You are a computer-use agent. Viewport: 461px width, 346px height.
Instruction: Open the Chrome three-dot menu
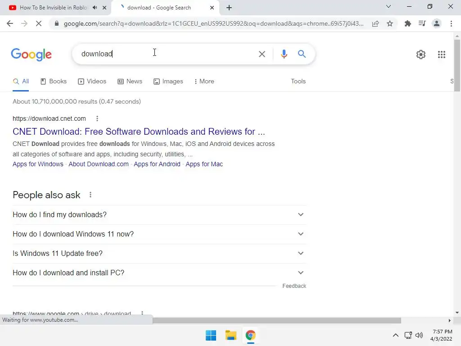pyautogui.click(x=451, y=23)
